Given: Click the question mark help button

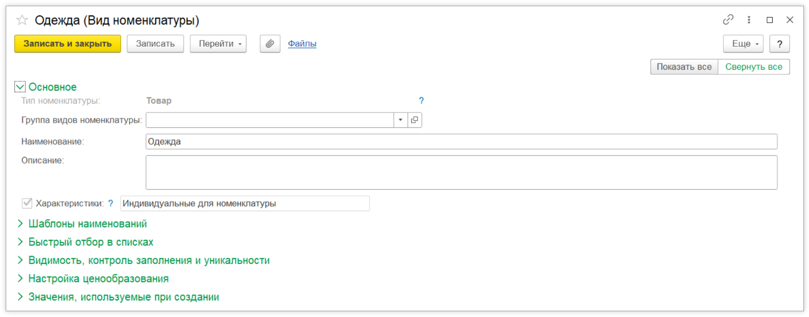Looking at the screenshot, I should click(x=779, y=44).
